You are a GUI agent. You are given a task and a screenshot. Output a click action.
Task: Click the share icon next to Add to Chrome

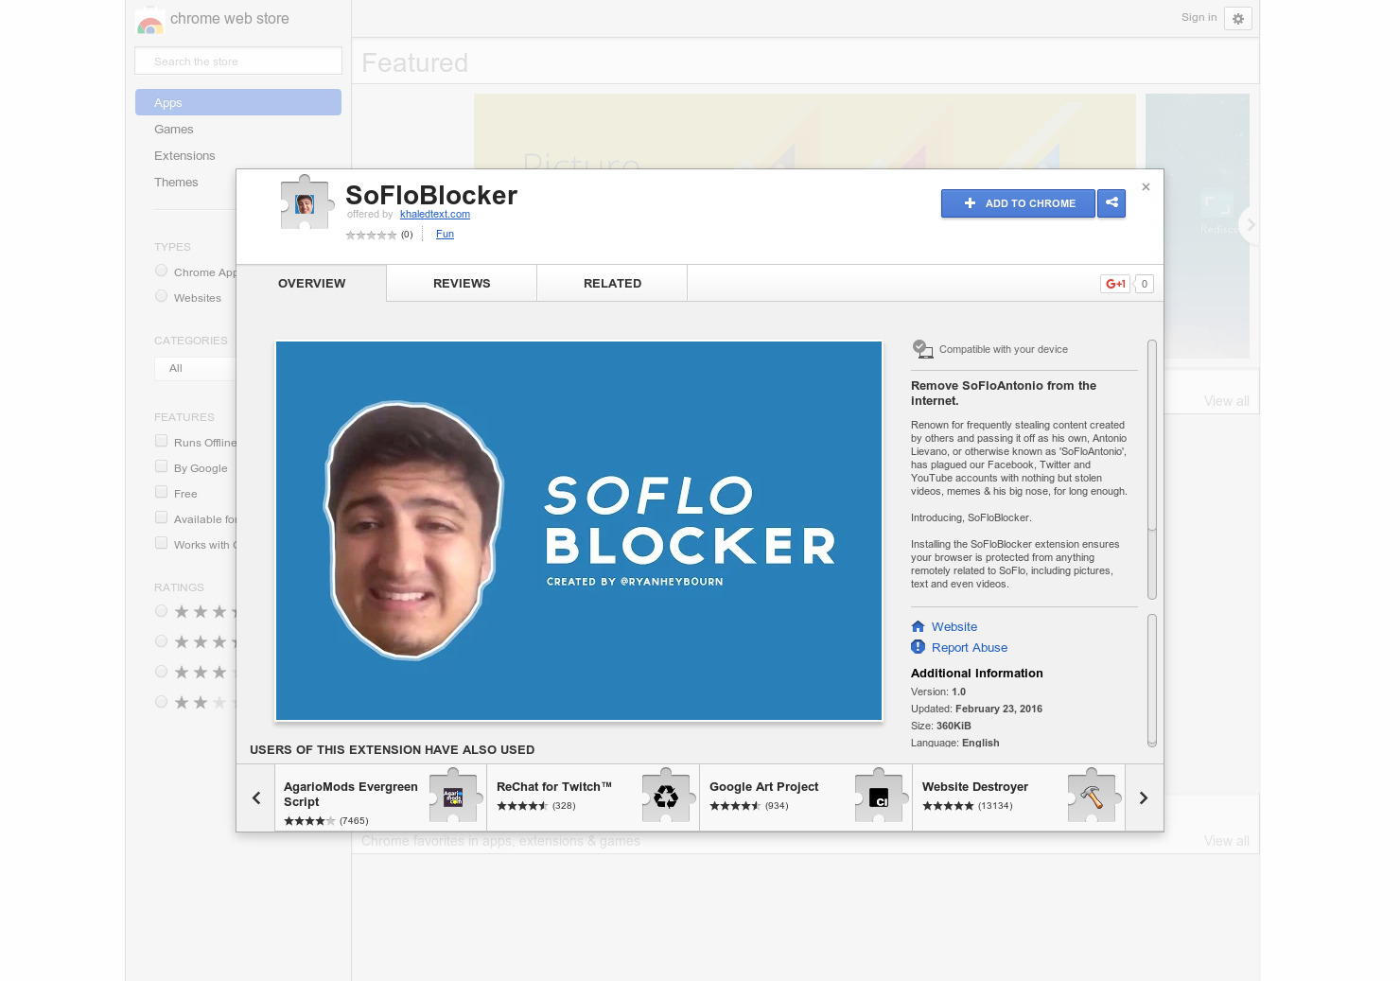coord(1111,203)
